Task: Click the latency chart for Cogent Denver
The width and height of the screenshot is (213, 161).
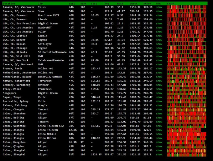Action: click(x=186, y=40)
